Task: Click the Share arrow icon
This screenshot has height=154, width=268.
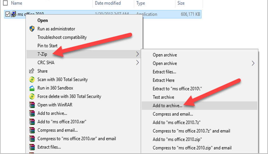Action: point(32,71)
